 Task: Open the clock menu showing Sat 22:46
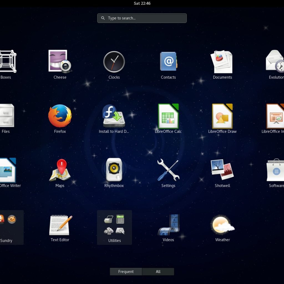(x=142, y=3)
